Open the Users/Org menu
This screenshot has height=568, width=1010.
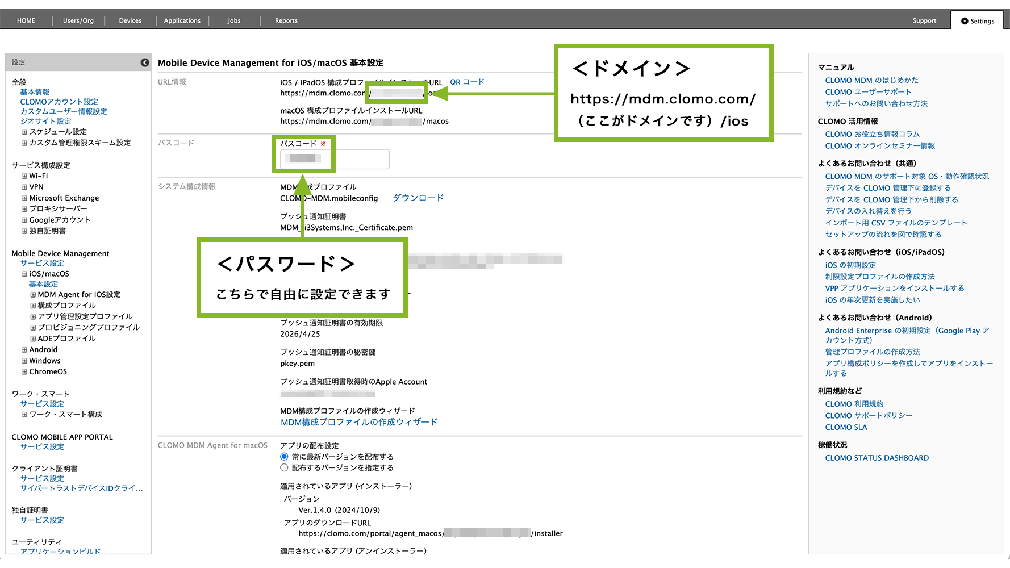[x=78, y=21]
